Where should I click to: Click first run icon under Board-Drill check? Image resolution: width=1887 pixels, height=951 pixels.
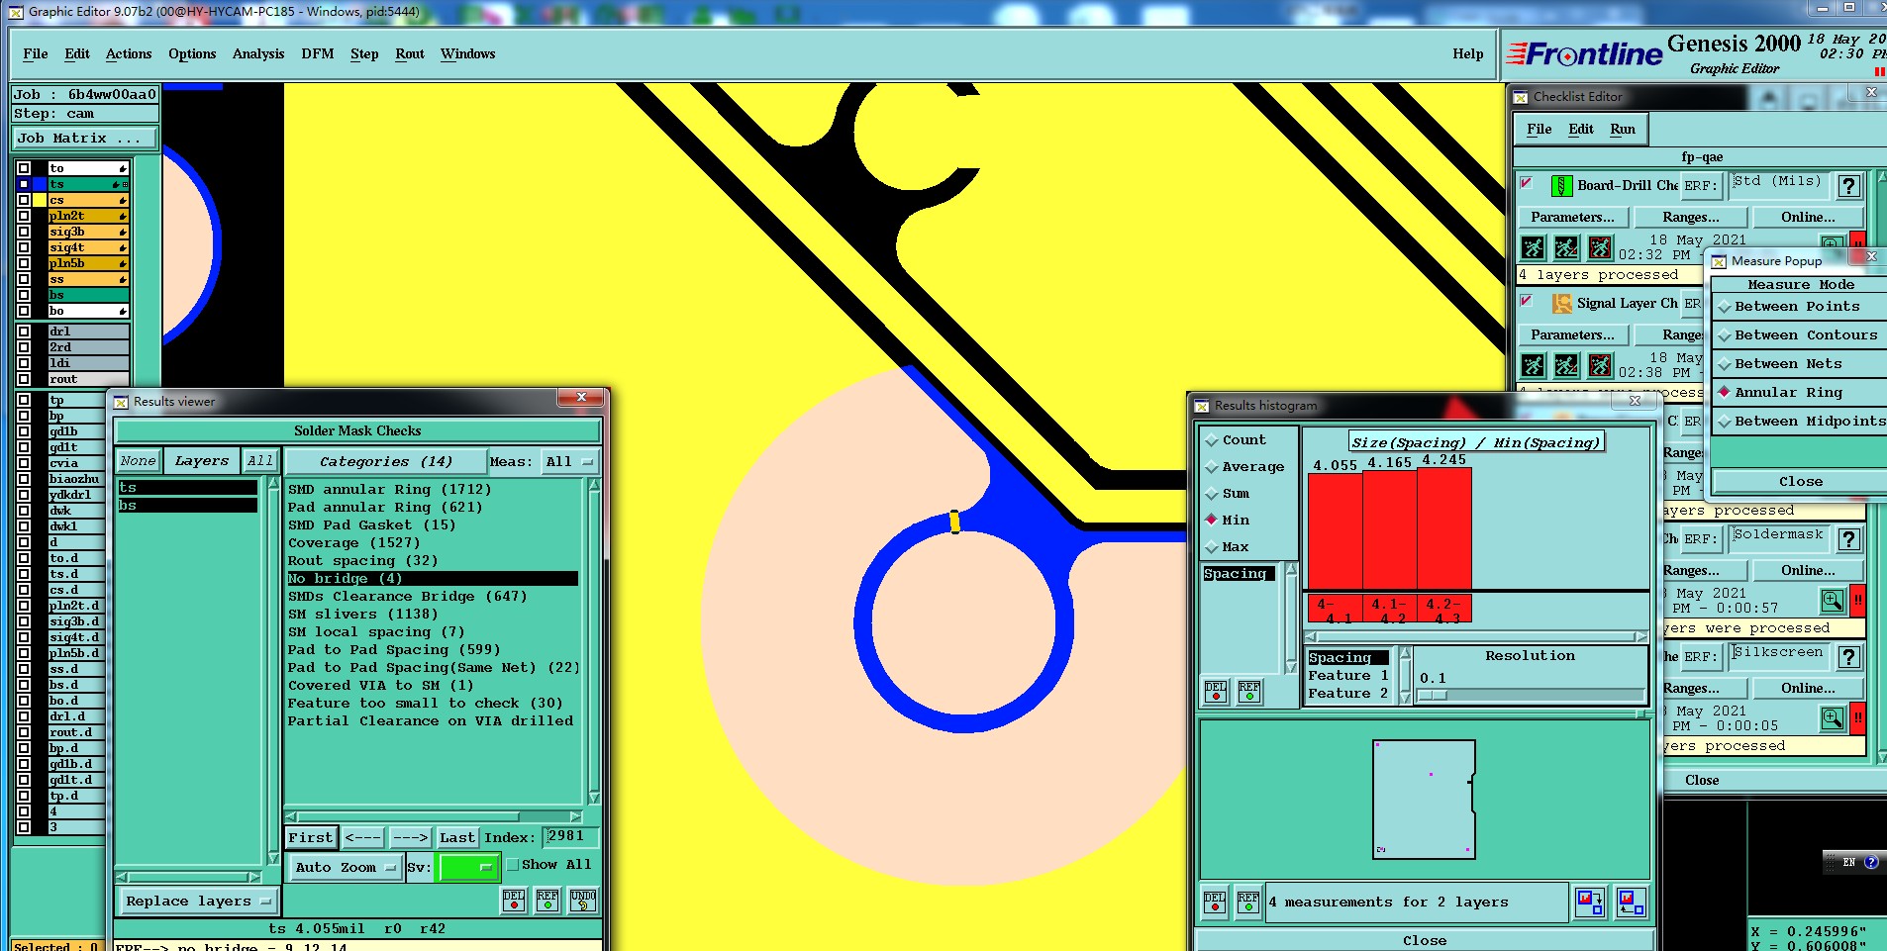(1533, 247)
